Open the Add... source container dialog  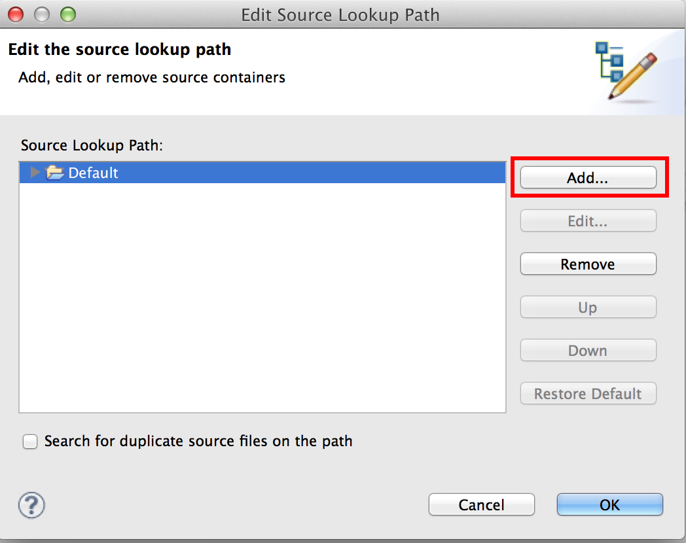pos(588,177)
